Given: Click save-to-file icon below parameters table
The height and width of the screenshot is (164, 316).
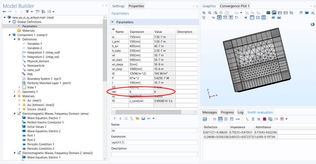Looking at the screenshot, I should (x=143, y=119).
